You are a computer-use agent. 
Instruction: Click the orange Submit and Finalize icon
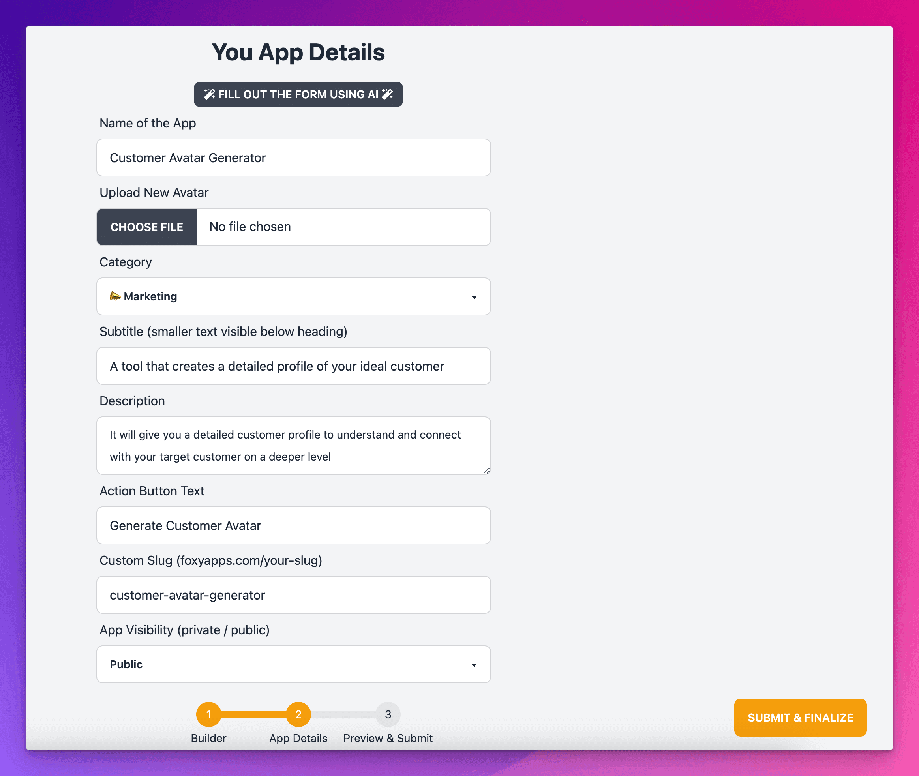tap(801, 718)
